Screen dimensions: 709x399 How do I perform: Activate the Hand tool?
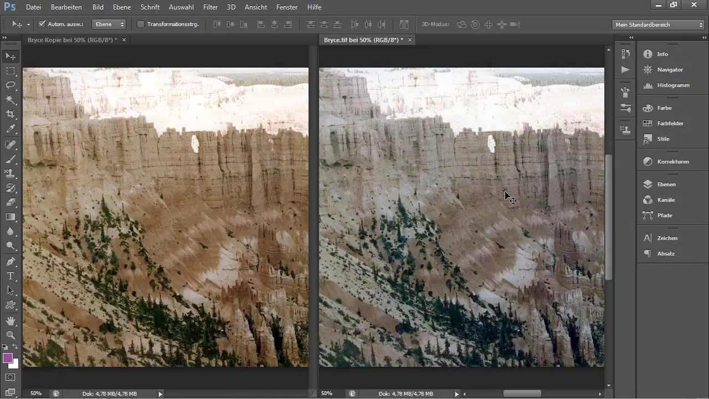(x=11, y=321)
